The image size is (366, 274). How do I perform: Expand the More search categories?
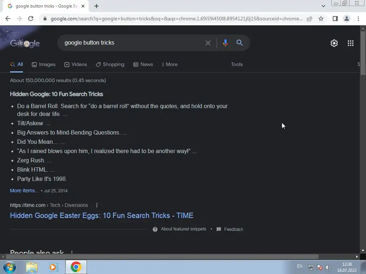click(x=170, y=65)
